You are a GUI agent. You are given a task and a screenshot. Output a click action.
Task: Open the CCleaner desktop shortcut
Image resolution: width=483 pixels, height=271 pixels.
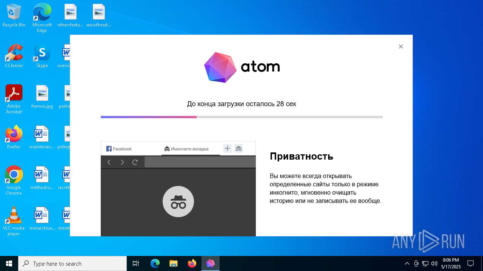pos(14,56)
